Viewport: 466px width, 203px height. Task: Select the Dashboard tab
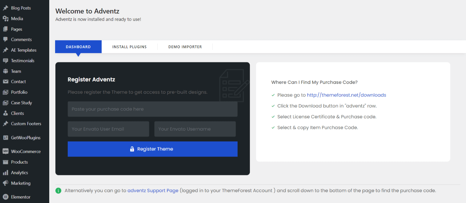point(78,47)
